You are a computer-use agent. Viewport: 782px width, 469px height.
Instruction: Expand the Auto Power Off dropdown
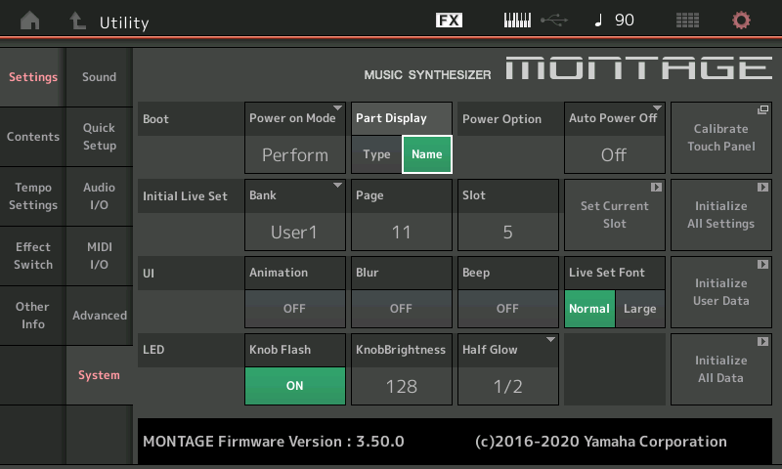(x=614, y=137)
